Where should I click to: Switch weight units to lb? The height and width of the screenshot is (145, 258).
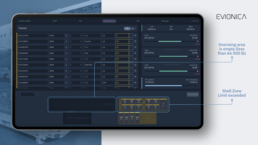(x=127, y=28)
